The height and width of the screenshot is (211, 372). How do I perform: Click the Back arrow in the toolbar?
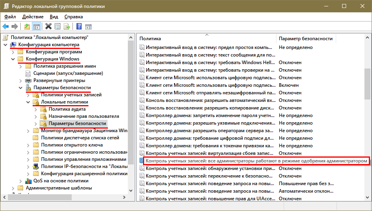point(6,27)
